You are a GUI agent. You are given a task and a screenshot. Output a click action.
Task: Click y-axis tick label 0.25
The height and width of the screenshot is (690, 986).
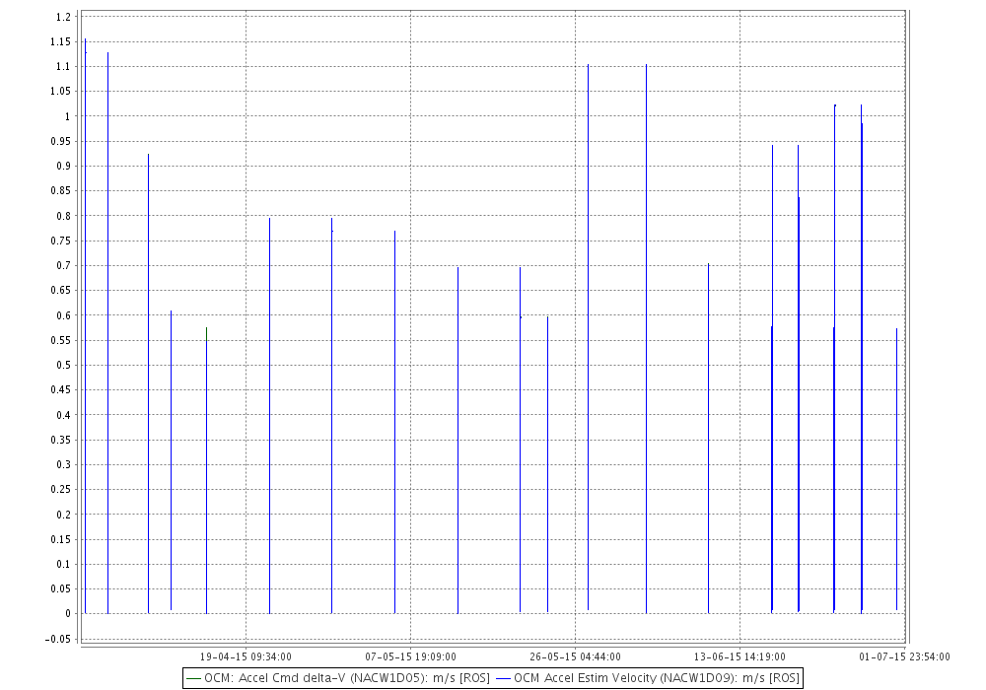(61, 490)
